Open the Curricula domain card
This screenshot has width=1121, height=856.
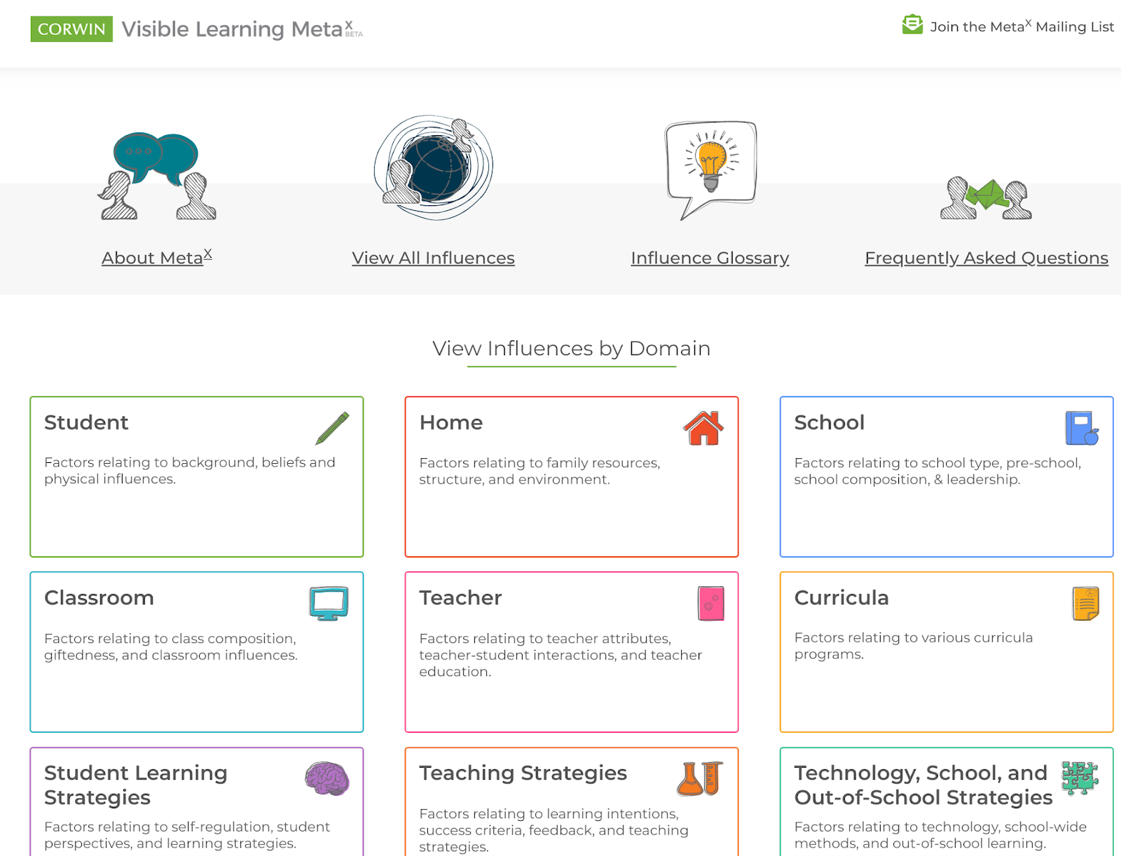coord(946,651)
